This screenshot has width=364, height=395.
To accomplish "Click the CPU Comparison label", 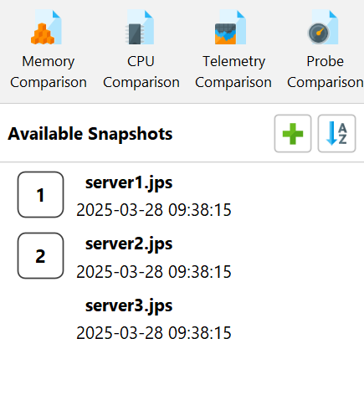I will [141, 72].
